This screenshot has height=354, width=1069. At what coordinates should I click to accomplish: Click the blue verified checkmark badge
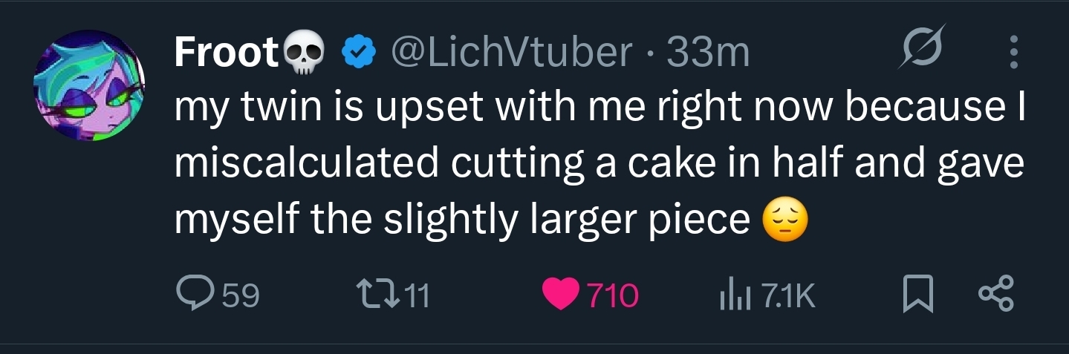(359, 53)
